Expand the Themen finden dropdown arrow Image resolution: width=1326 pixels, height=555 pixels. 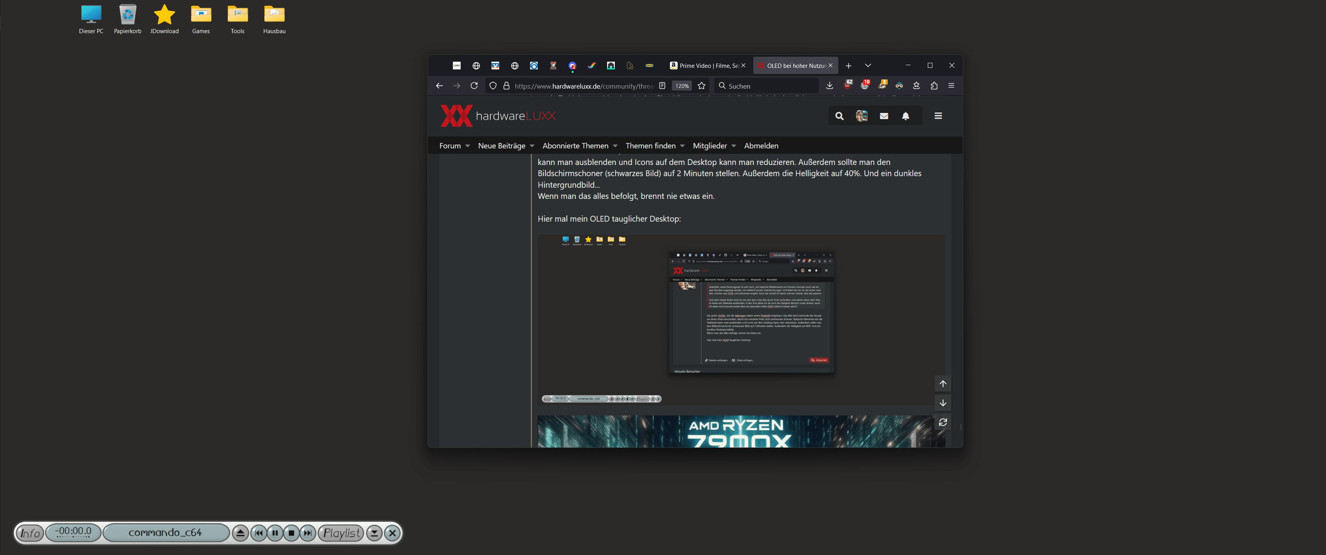click(683, 146)
